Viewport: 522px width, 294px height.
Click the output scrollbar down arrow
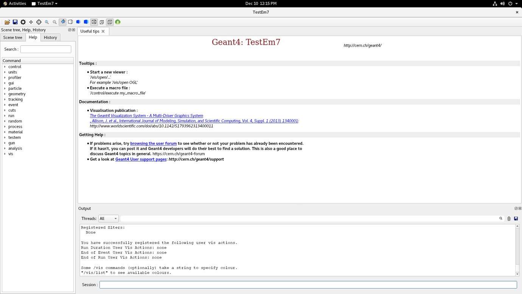(x=517, y=274)
